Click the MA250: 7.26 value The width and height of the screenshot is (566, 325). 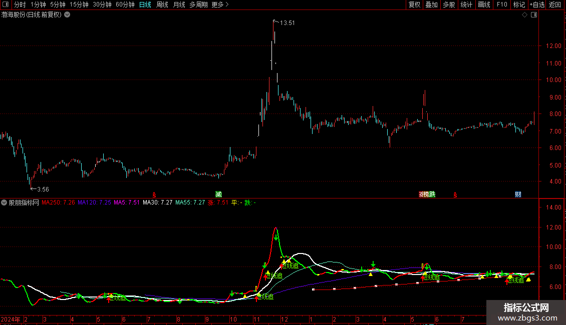click(x=59, y=202)
